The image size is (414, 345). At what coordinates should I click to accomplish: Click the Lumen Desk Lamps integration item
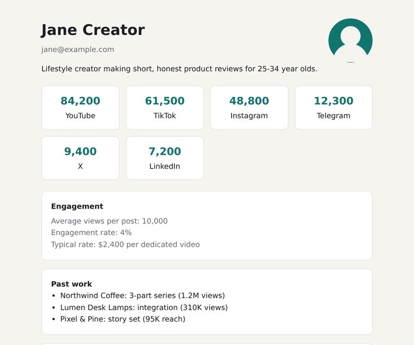click(x=144, y=307)
